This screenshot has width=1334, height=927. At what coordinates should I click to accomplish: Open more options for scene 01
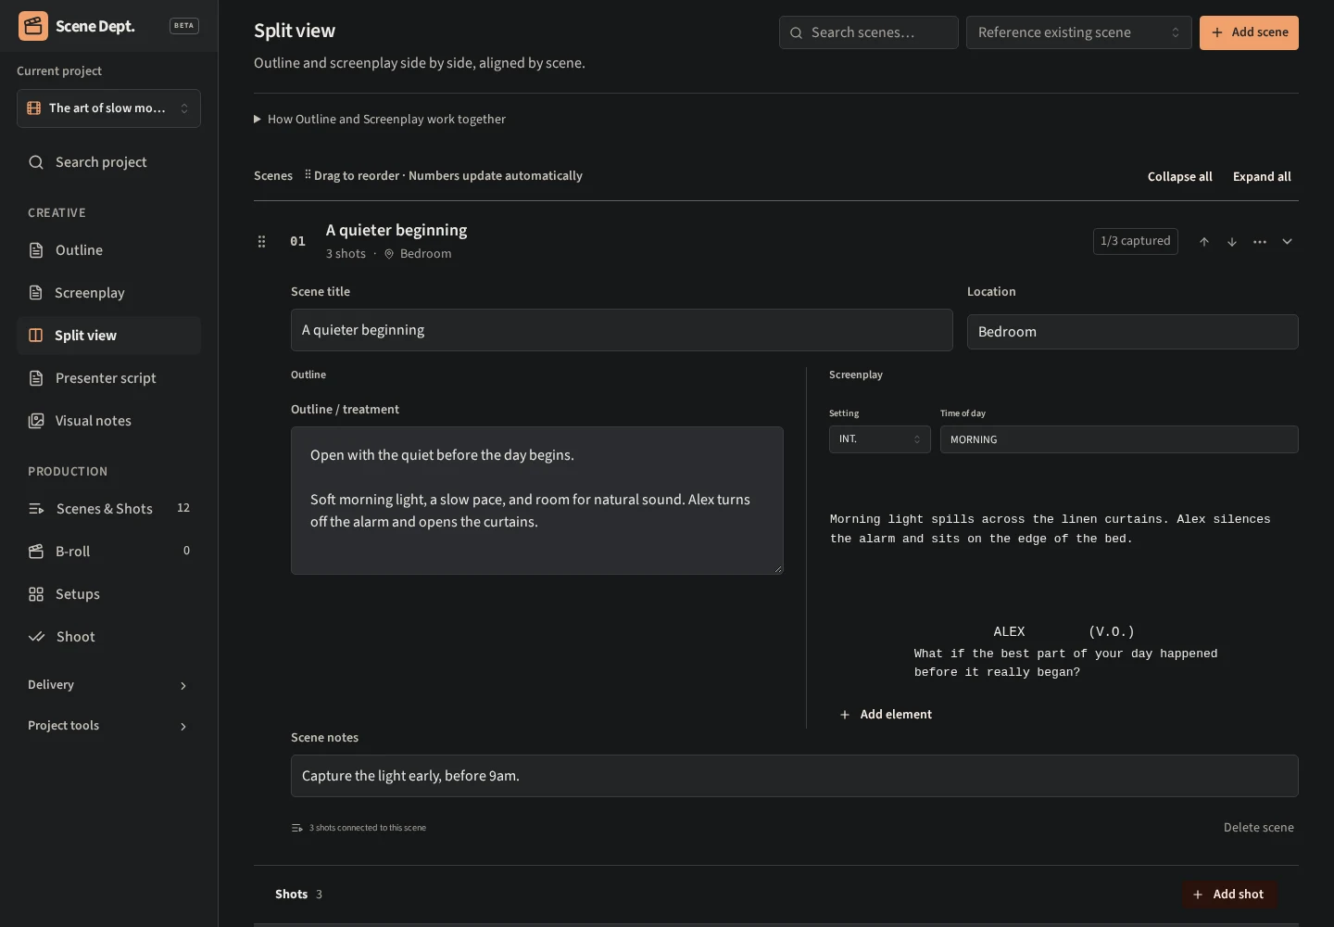(1260, 241)
